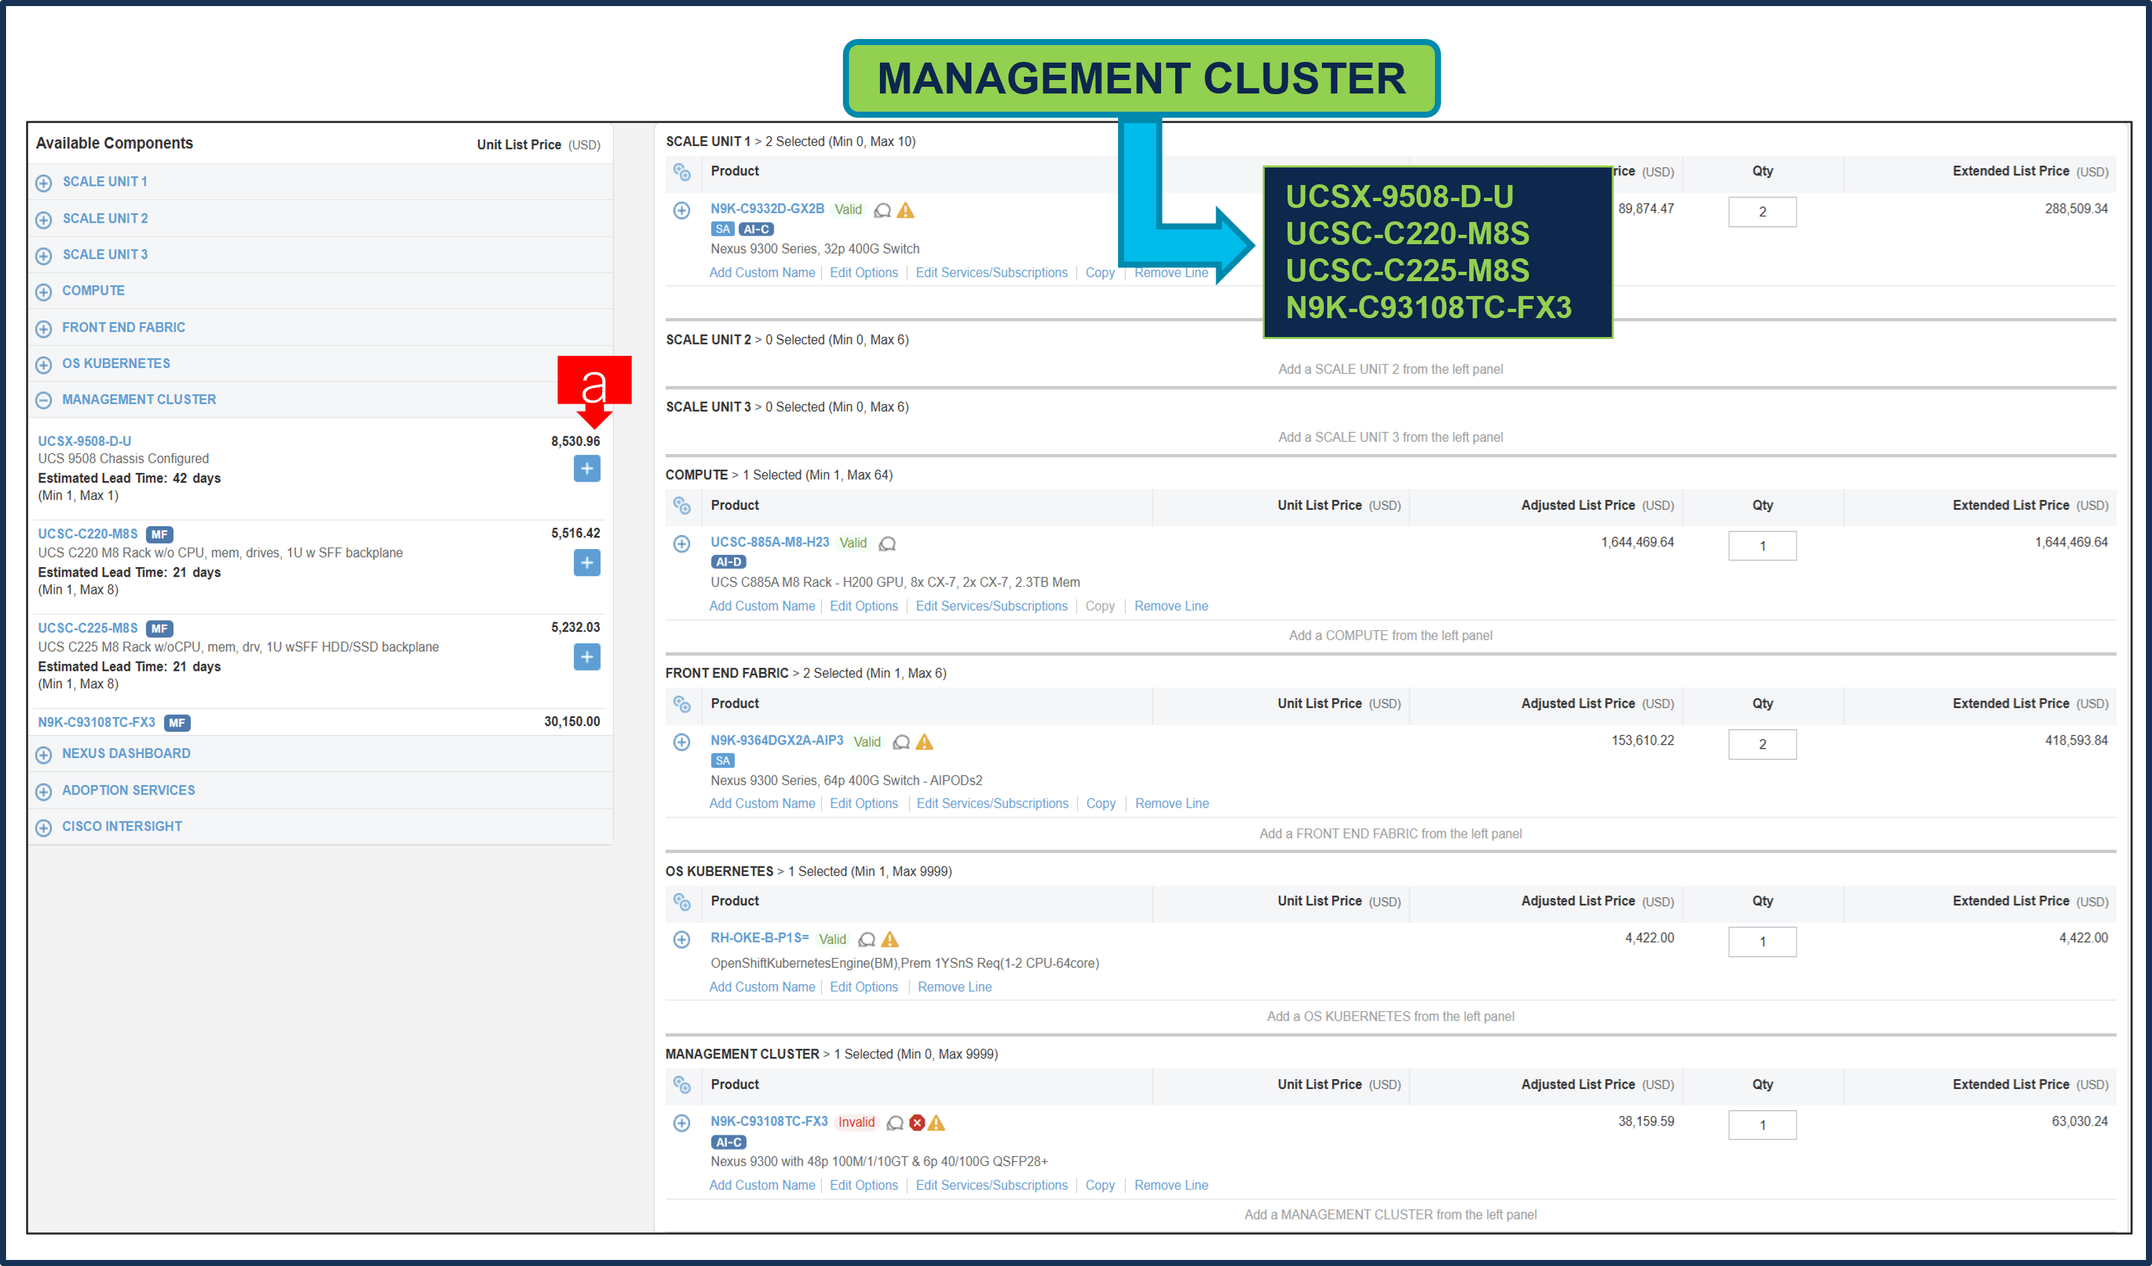Click Add Custom Name for RH-OKE-B-P1S=
Screen dimensions: 2152x1266
pyautogui.click(x=763, y=987)
